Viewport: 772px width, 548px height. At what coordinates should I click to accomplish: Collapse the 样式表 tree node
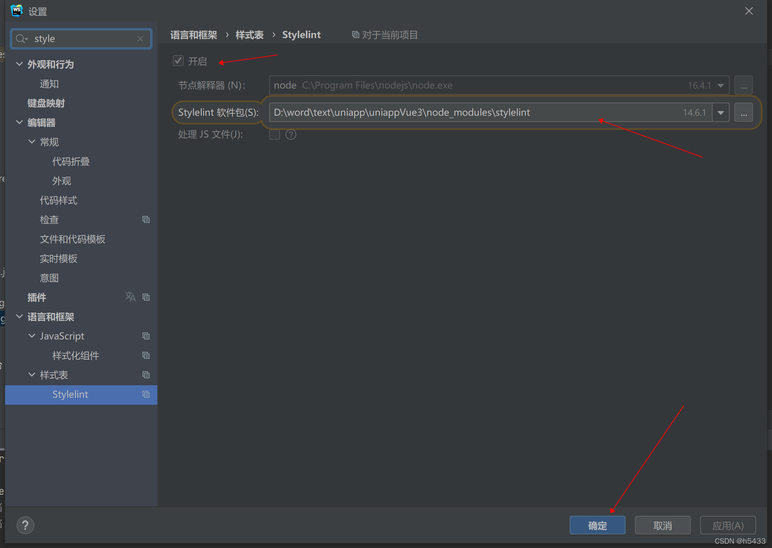[x=32, y=375]
